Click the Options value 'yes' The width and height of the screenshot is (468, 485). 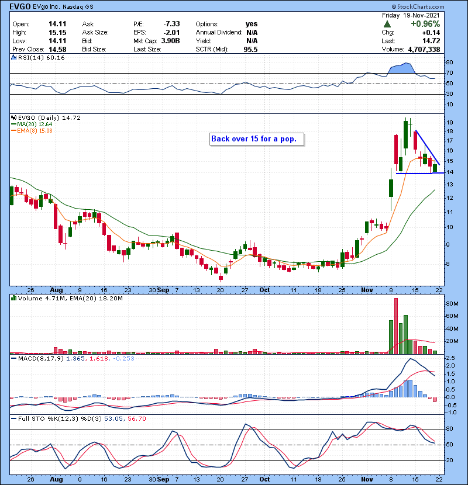(x=252, y=24)
